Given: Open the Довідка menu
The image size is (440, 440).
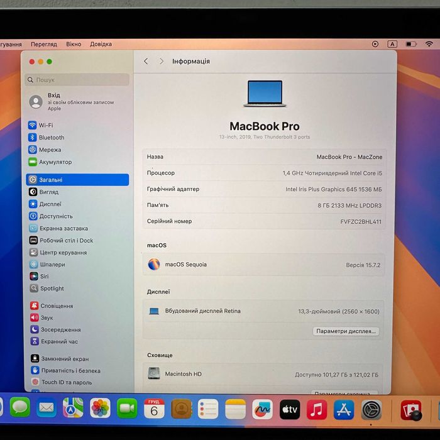Looking at the screenshot, I should [101, 44].
